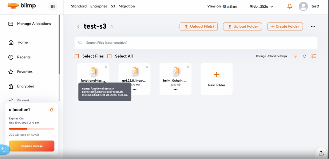
Task: Toggle the sidebar collapse icon
Action: tap(53, 7)
